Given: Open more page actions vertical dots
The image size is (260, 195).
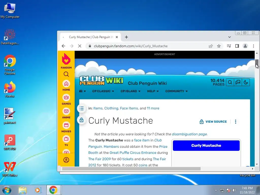Looking at the screenshot, I should point(235,122).
